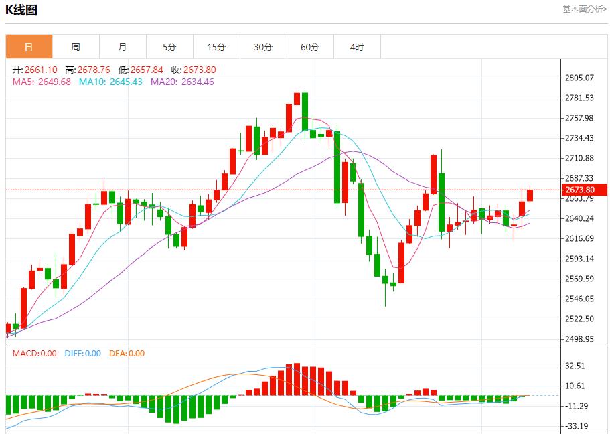Screen dimensions: 610x434
Task: Click the MACD indicator label
Action: (x=35, y=354)
